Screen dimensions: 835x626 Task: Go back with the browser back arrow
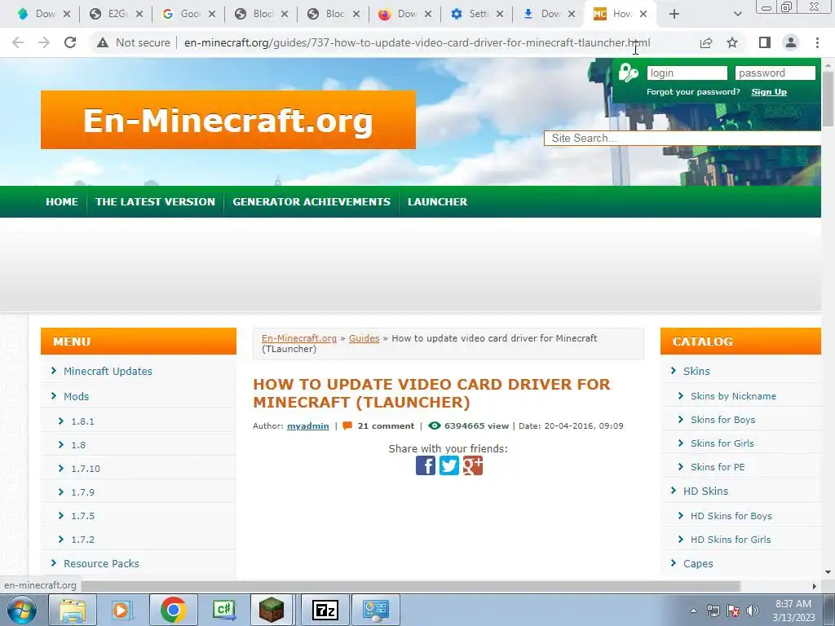(18, 42)
